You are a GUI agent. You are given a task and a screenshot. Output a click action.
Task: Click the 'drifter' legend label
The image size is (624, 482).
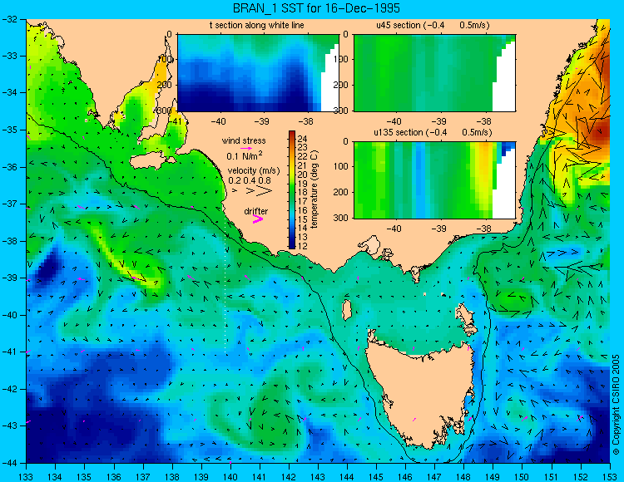(256, 211)
